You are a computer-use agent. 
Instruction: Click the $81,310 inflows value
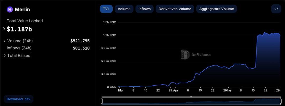coord(81,48)
